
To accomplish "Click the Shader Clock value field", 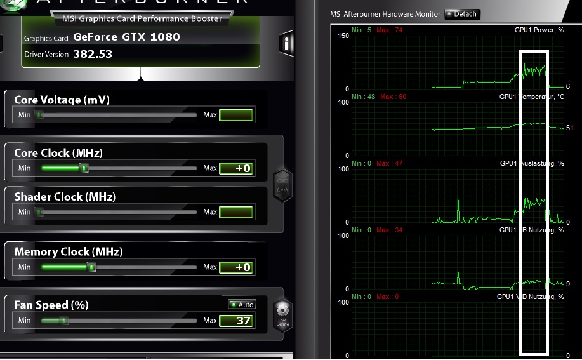I will [x=236, y=212].
